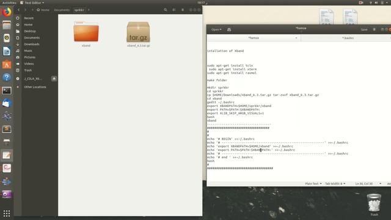
Task: Click the screen recording indicator in top bar
Action: [x=361, y=2]
